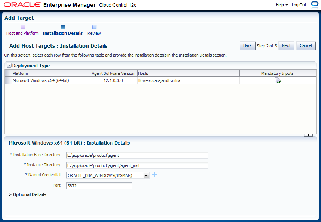Collapse the table pane using splitter arrow
The width and height of the screenshot is (321, 222).
coord(308,135)
